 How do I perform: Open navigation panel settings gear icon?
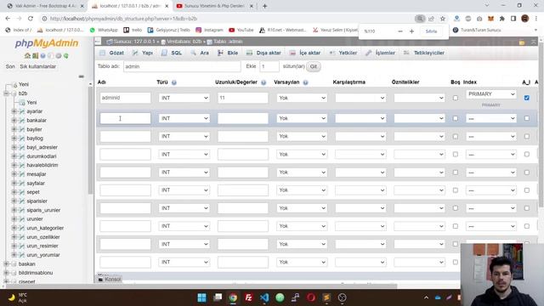pos(59,55)
